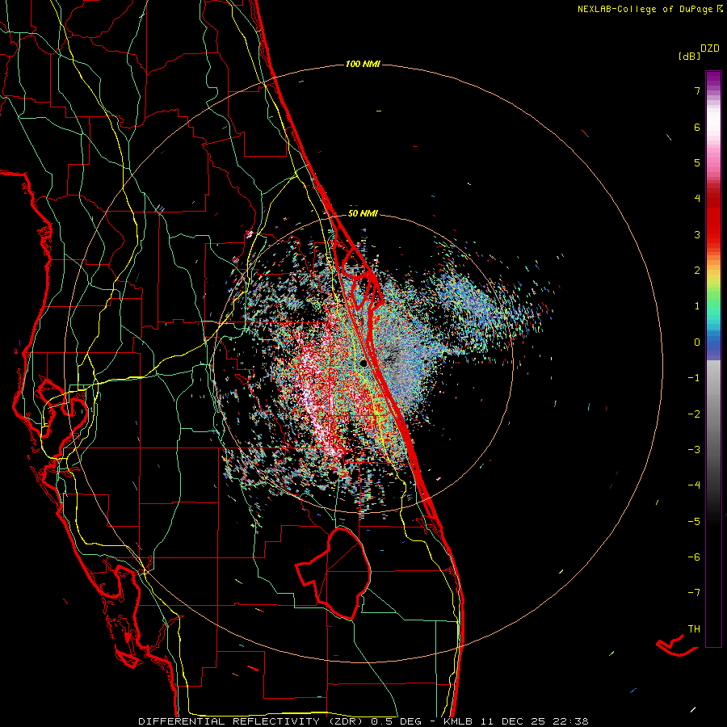Click the -7 dB color scale value
This screenshot has width=727, height=727.
point(693,593)
